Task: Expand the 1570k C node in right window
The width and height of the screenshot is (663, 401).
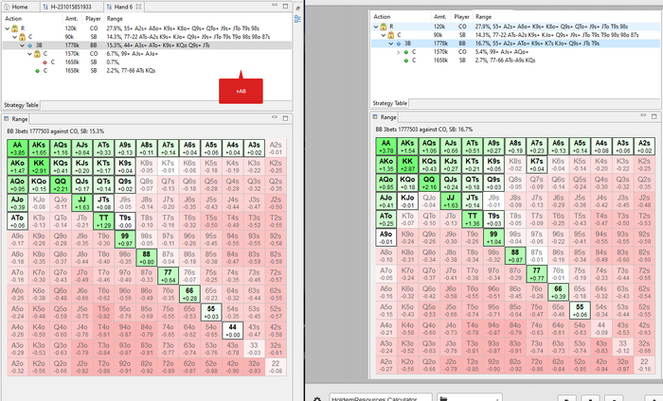Action: click(399, 52)
